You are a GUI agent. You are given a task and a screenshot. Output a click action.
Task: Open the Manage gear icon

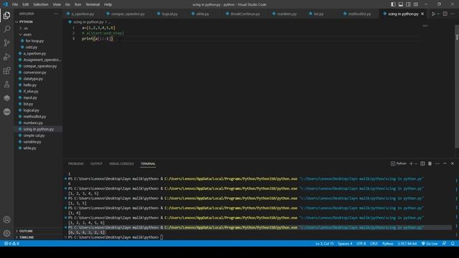point(6,233)
